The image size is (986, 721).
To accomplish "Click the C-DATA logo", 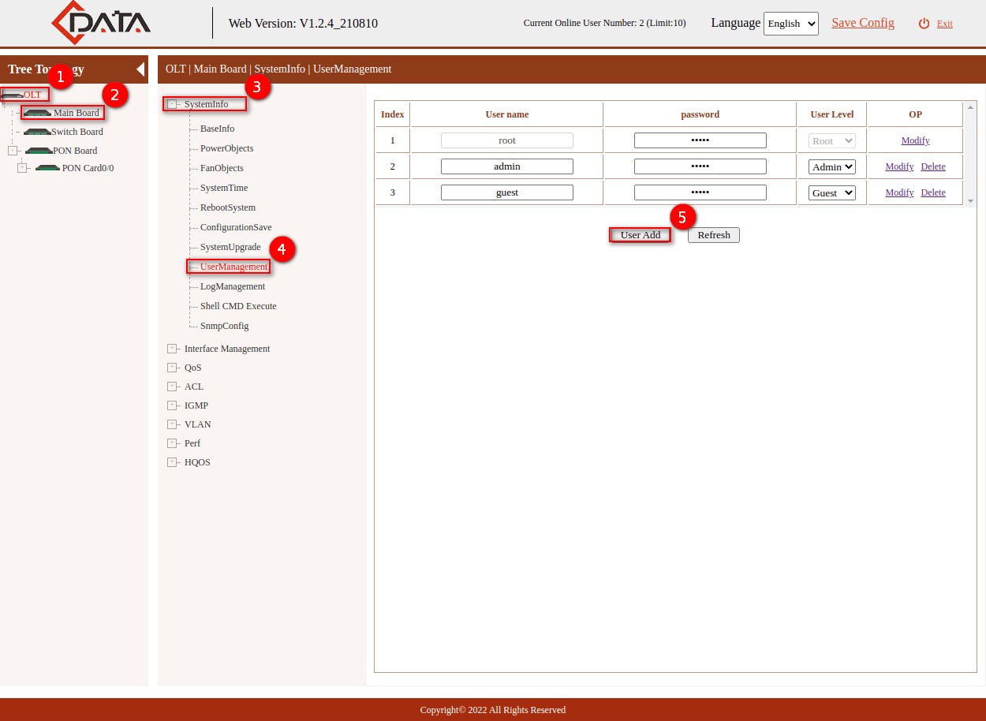I will click(101, 22).
